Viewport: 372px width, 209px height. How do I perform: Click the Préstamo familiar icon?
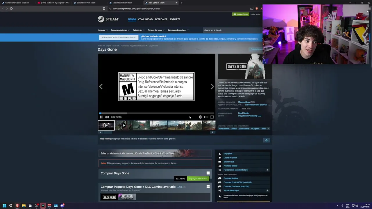click(x=220, y=166)
